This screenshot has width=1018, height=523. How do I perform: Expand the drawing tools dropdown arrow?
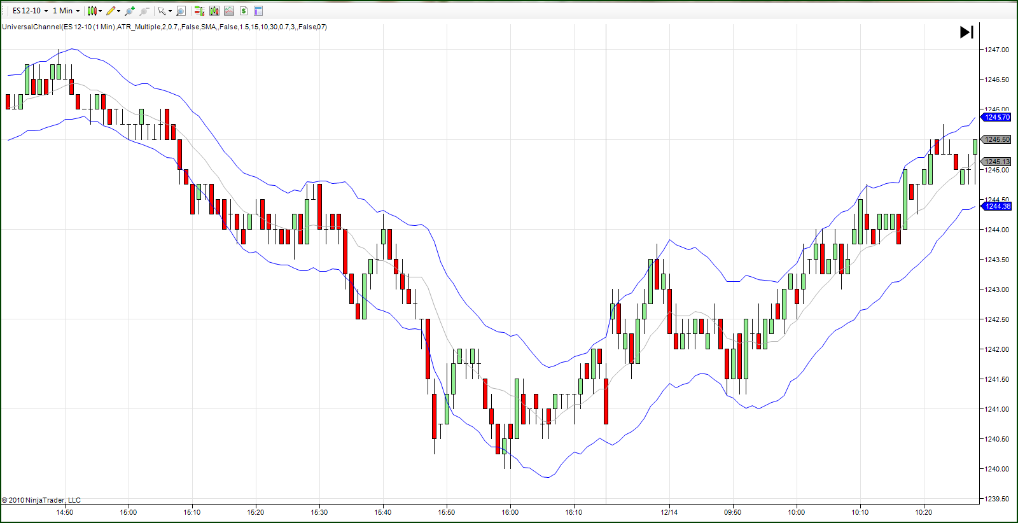pyautogui.click(x=119, y=11)
